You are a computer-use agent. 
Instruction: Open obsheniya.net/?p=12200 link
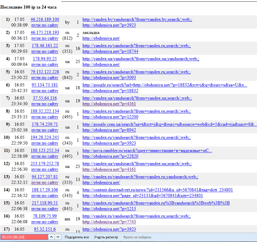coord(110,117)
